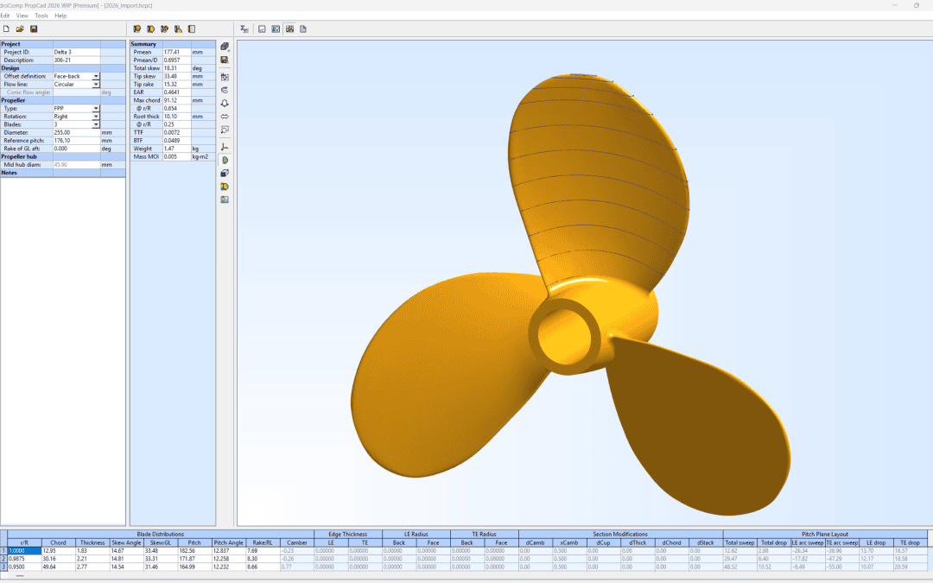Click the Sigma calculation icon in the toolbar

pyautogui.click(x=244, y=29)
